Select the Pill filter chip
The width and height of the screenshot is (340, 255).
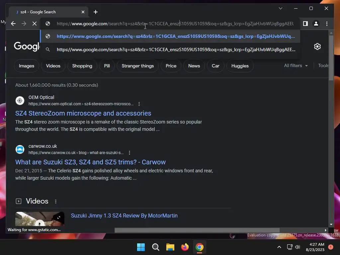(x=107, y=66)
